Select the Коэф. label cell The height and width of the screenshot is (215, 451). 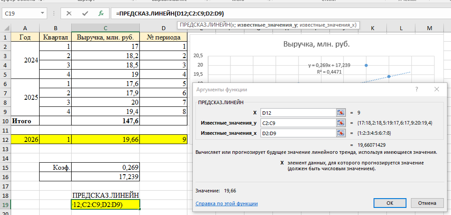(55, 168)
